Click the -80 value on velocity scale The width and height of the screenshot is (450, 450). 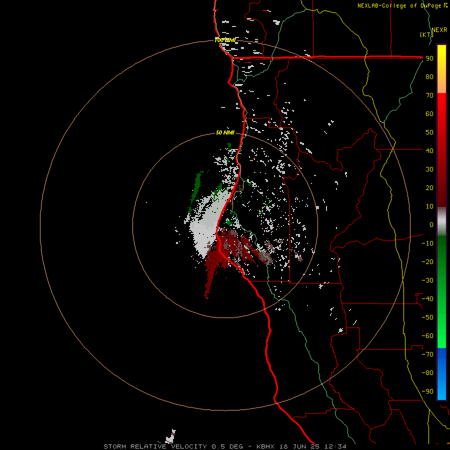pyautogui.click(x=427, y=373)
